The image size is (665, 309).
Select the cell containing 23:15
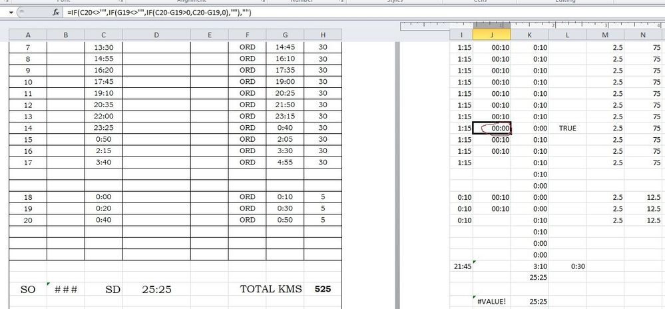(x=285, y=116)
